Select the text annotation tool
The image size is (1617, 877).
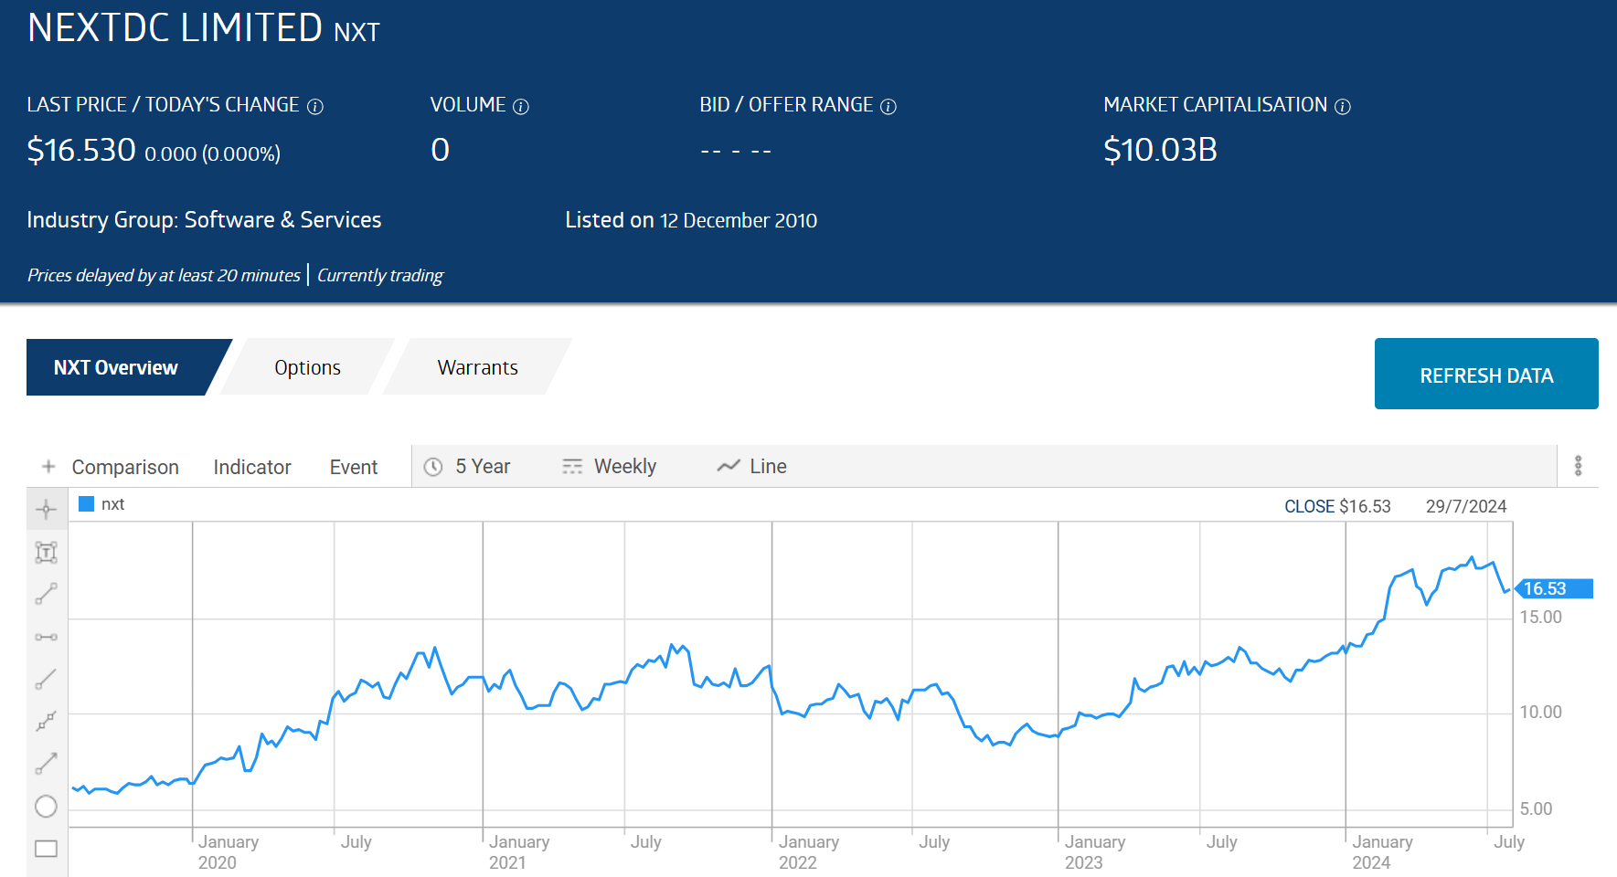[x=47, y=552]
